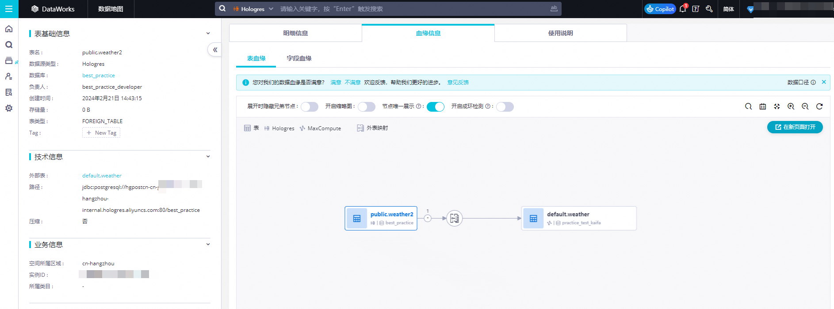Refresh the lineage graph

pos(819,106)
